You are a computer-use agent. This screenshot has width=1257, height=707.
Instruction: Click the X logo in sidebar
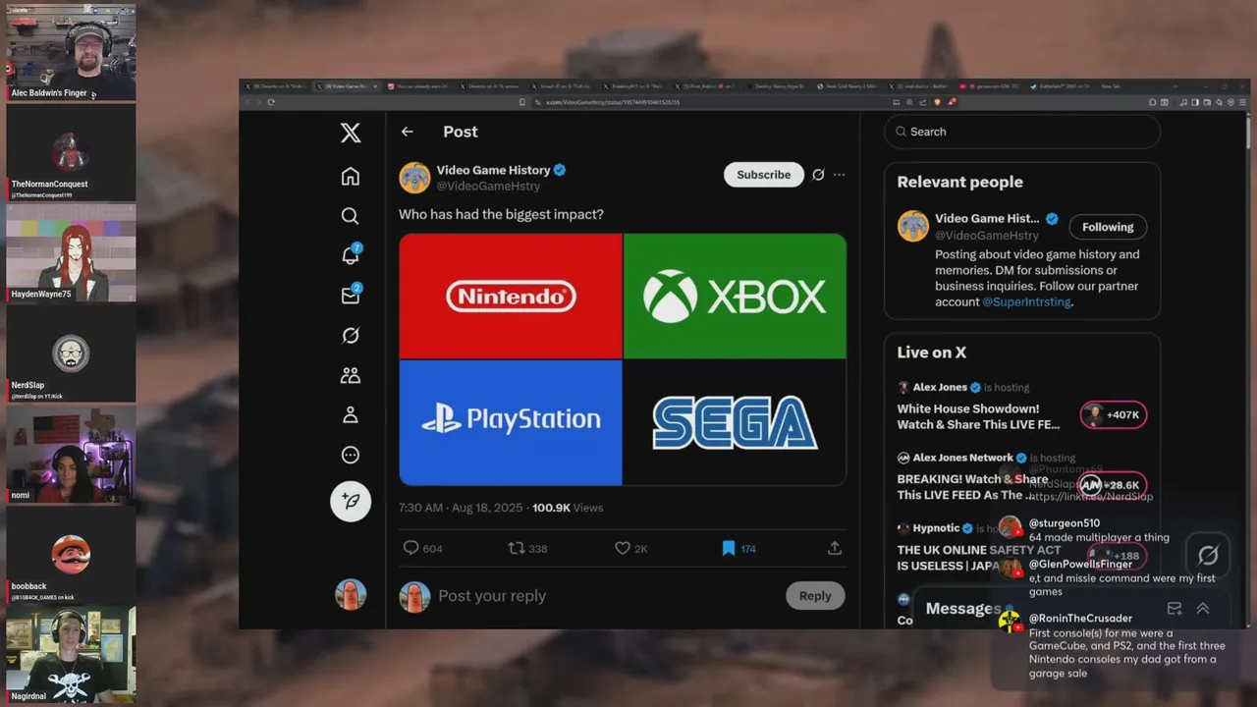[351, 133]
